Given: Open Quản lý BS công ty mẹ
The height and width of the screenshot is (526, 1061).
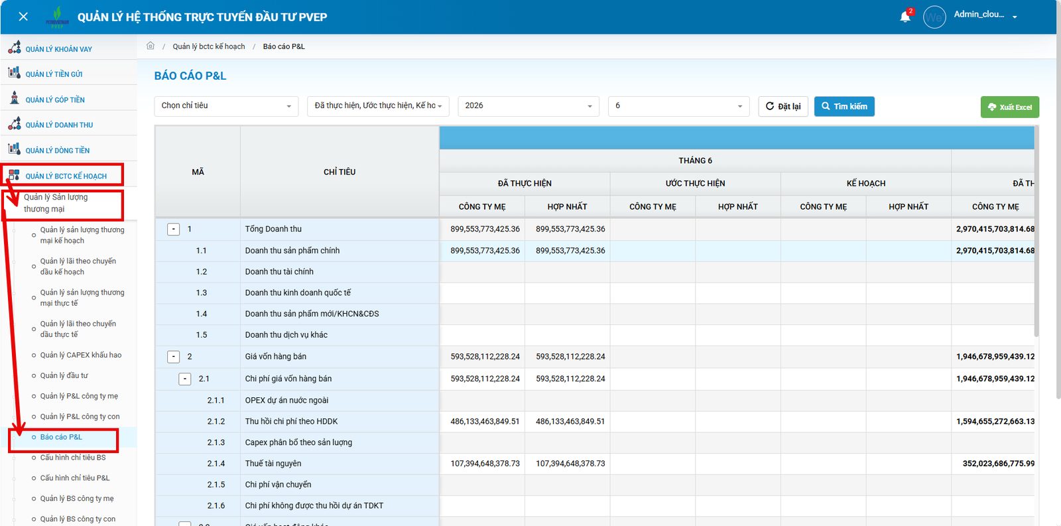Looking at the screenshot, I should 77,499.
